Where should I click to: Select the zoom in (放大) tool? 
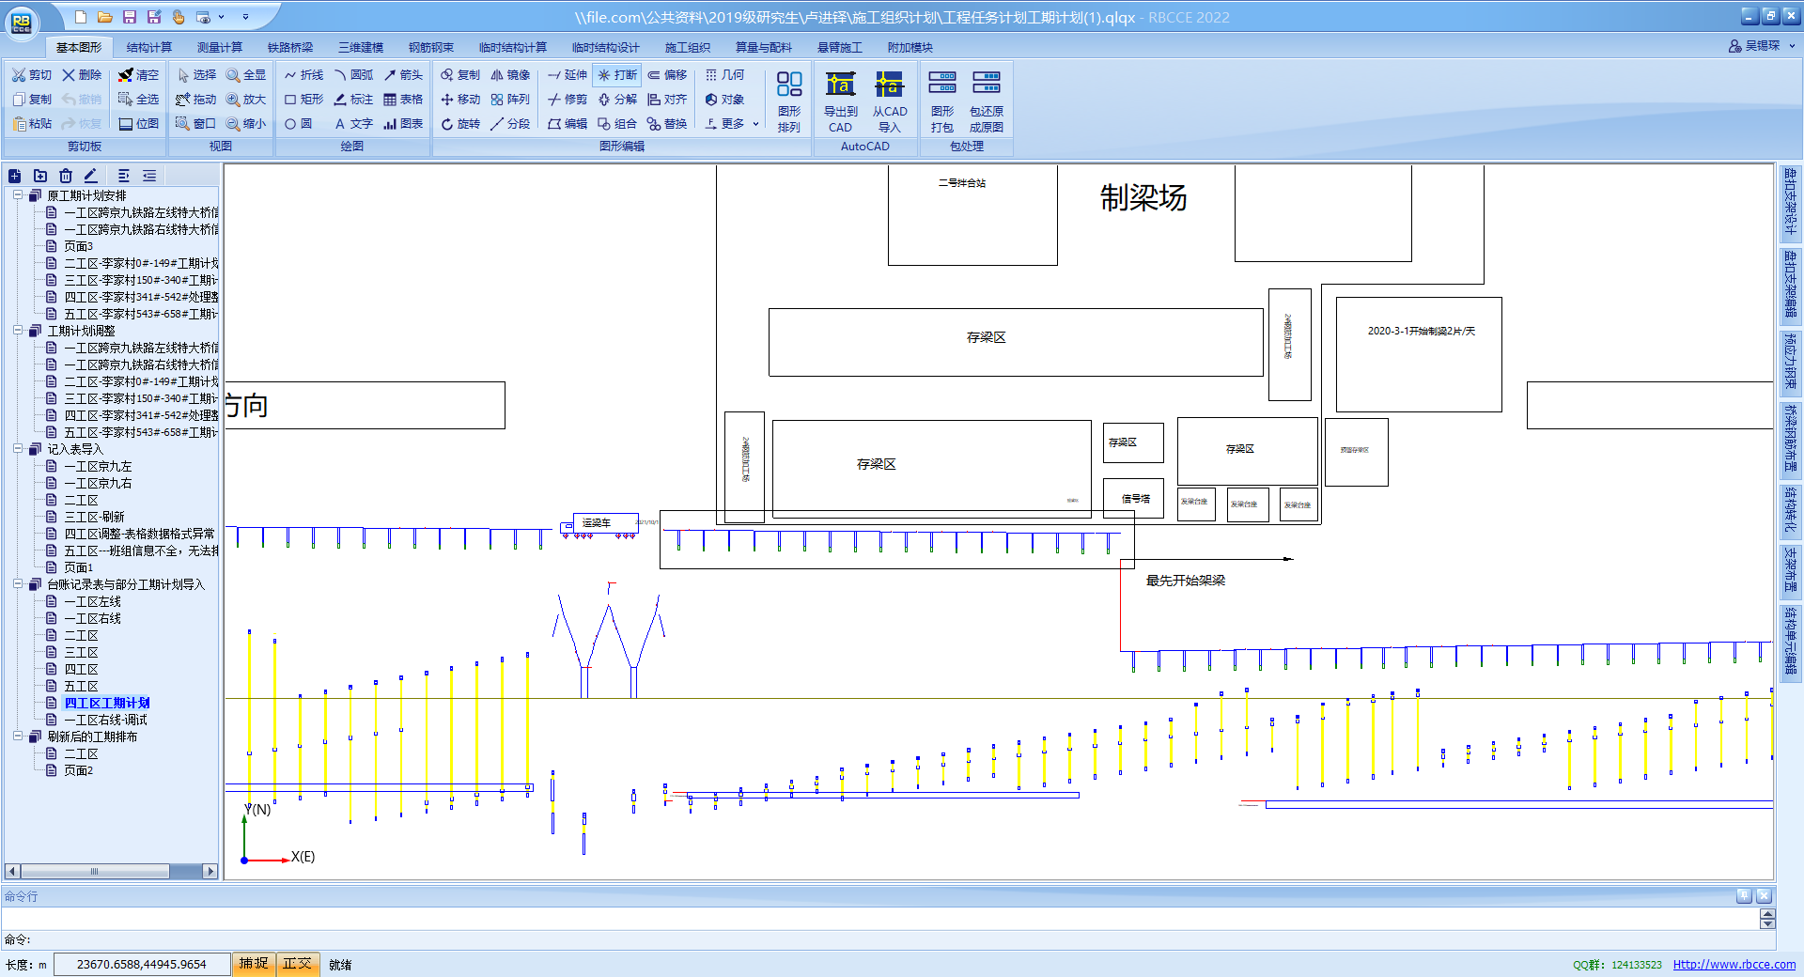(245, 100)
